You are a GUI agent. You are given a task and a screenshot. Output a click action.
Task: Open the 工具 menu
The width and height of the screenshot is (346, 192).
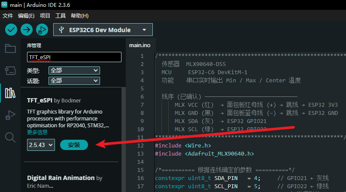point(61,15)
